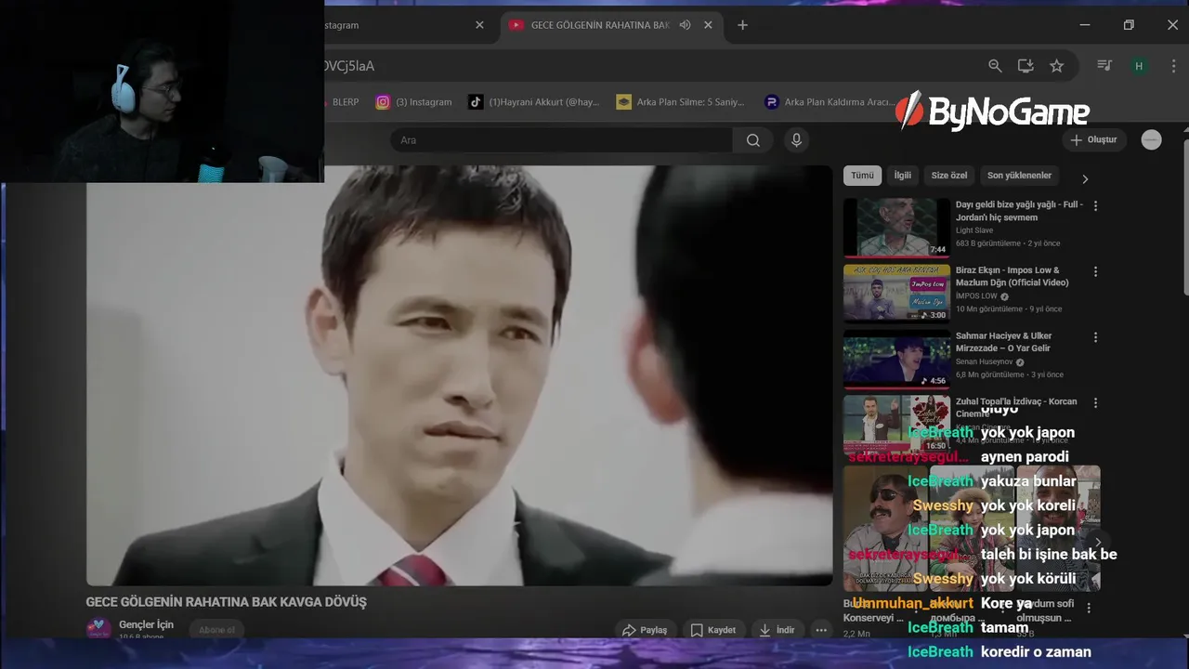Show more filter chips with the right arrow
The width and height of the screenshot is (1189, 669).
1084,178
